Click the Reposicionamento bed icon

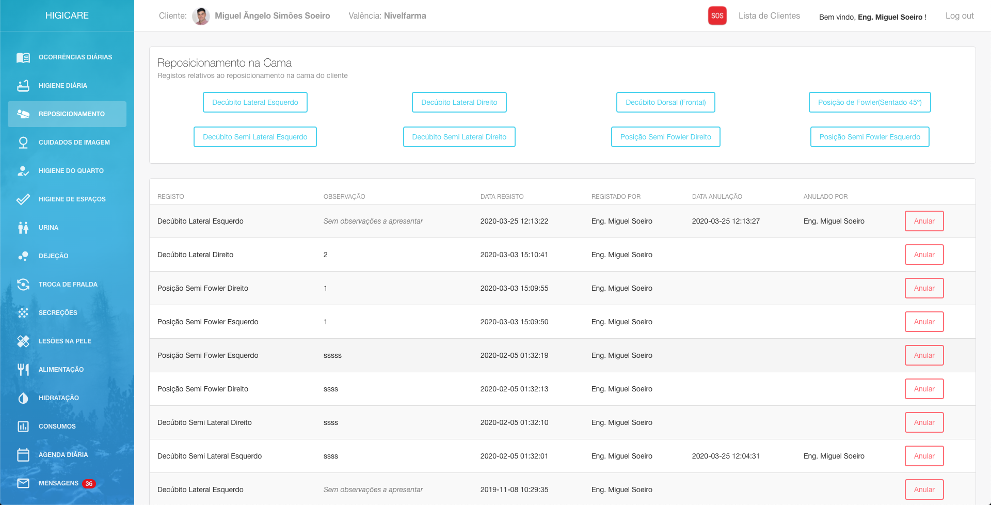23,114
